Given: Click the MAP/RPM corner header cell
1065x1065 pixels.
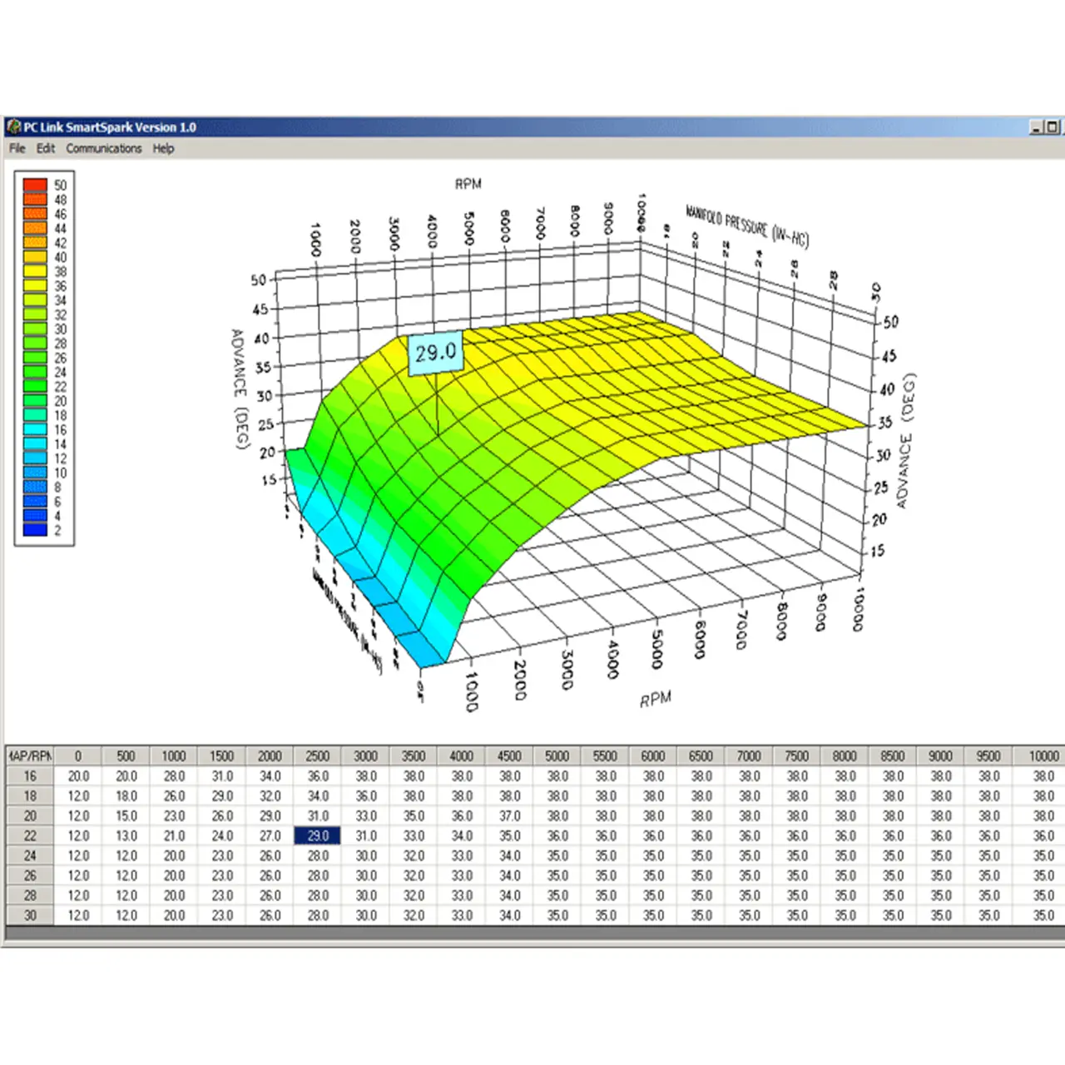Looking at the screenshot, I should point(30,756).
